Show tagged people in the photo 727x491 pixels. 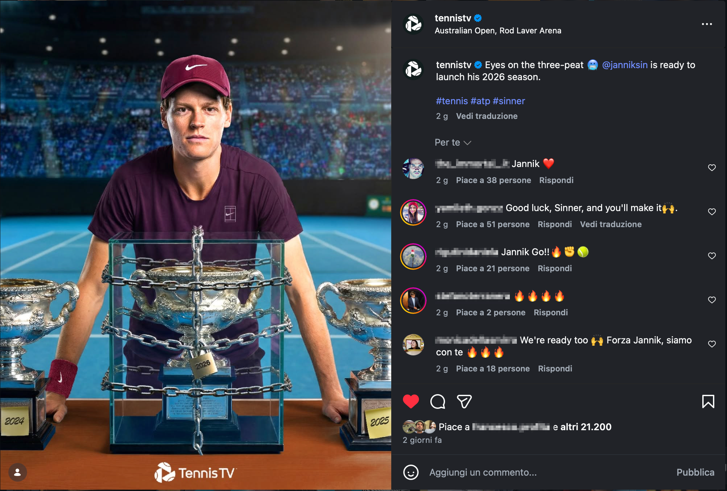point(17,472)
